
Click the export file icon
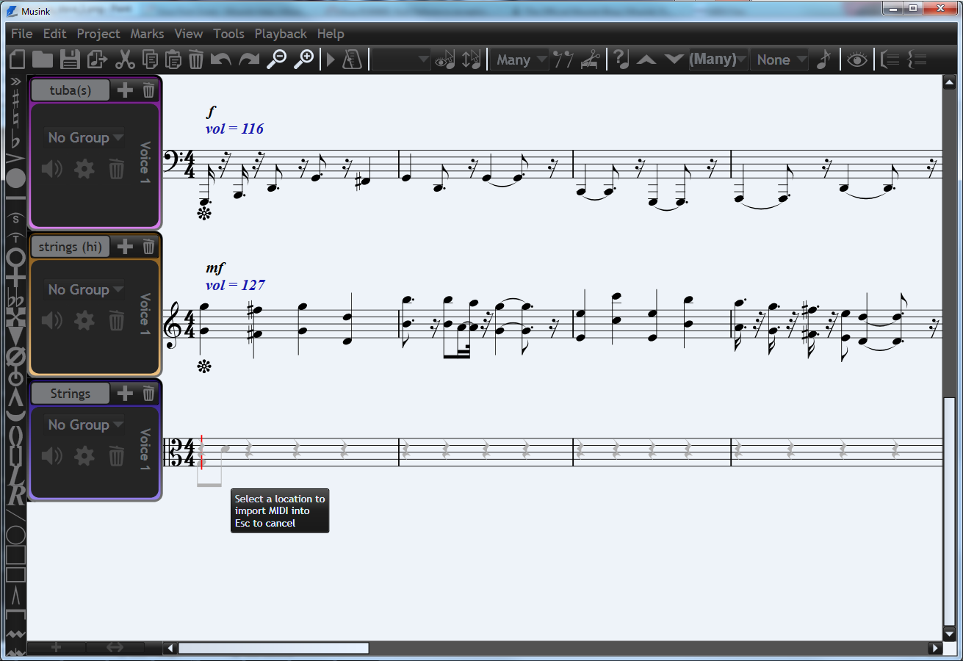tap(97, 59)
